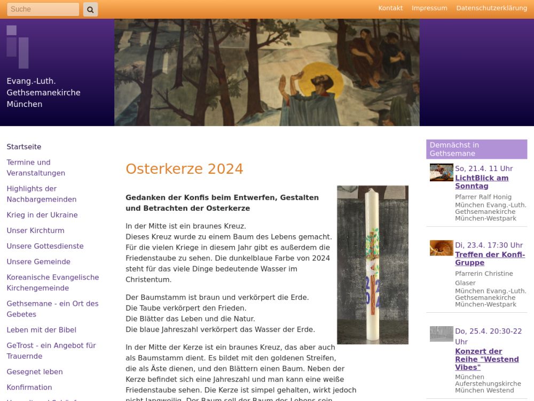Navigate to Krieg in der Ukraine
This screenshot has height=401, width=534.
42,215
